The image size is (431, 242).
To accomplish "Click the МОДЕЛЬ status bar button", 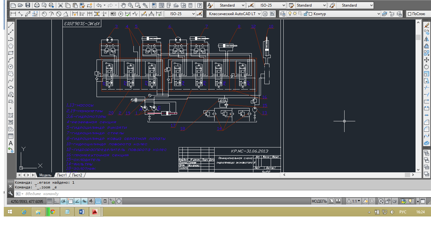I will coord(319,201).
